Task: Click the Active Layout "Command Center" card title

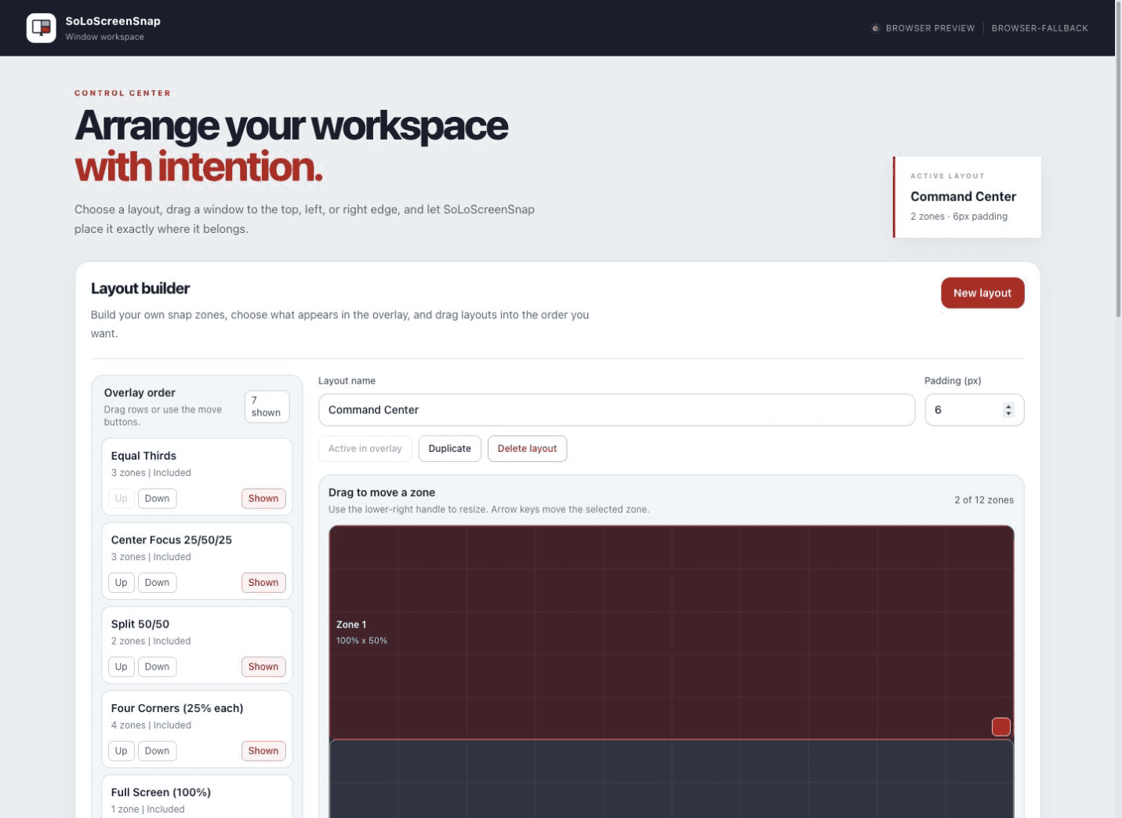Action: (x=963, y=197)
